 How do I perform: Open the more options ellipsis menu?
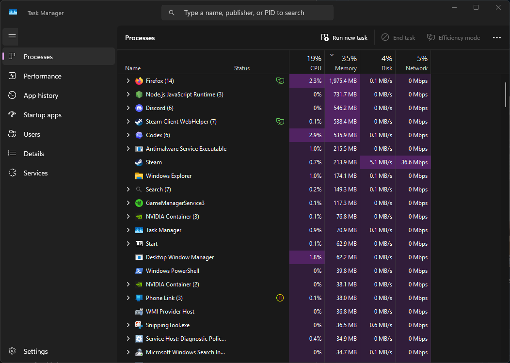click(496, 38)
